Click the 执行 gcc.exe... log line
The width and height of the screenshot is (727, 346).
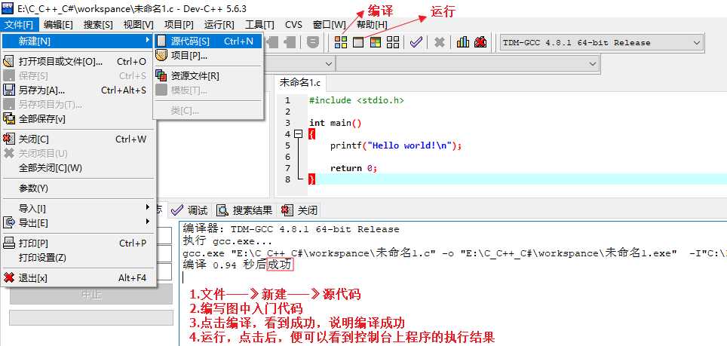[227, 241]
